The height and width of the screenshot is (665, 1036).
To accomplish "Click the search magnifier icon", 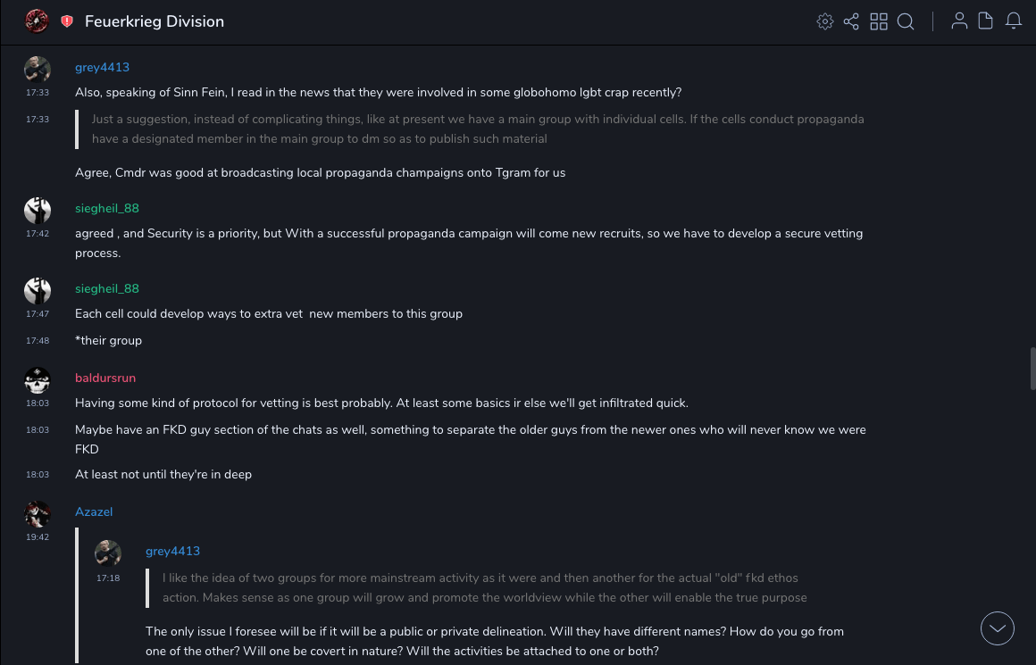I will [x=906, y=21].
